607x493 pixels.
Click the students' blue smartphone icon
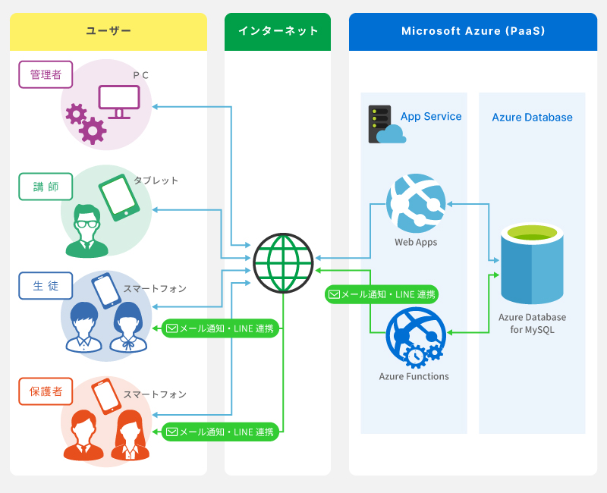[105, 290]
